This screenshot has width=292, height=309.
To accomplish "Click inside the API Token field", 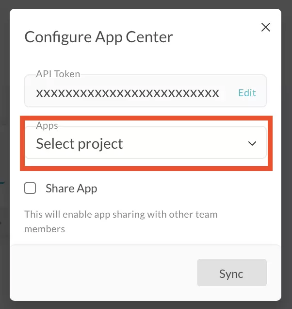I will click(x=127, y=93).
